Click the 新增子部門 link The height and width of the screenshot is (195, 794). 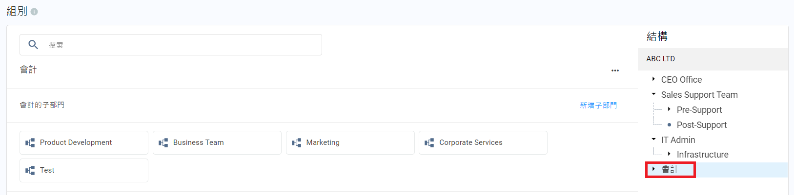[598, 105]
